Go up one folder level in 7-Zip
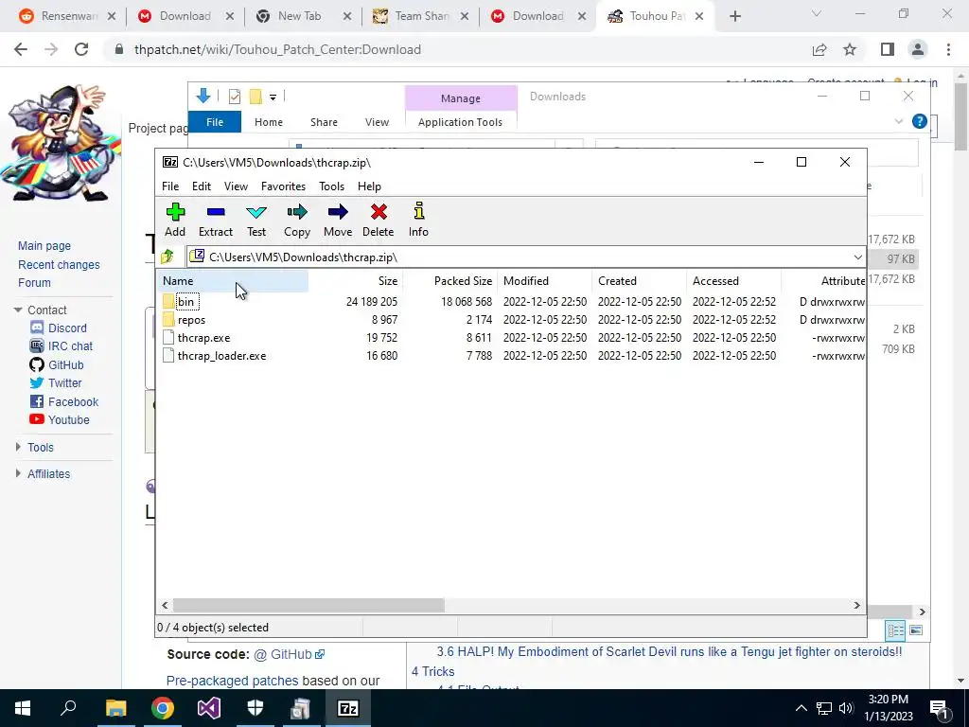Viewport: 969px width, 727px height. pos(167,257)
